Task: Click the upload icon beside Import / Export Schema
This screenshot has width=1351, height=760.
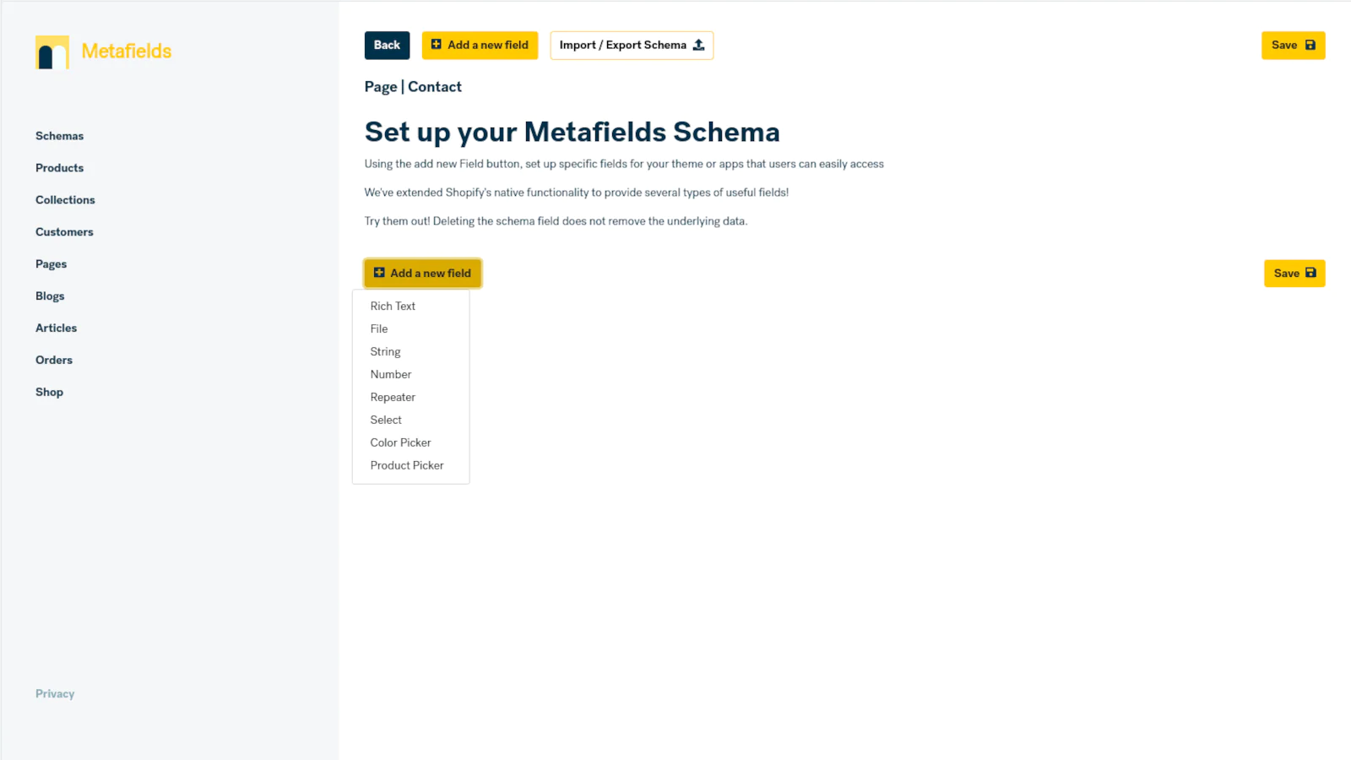Action: coord(698,46)
